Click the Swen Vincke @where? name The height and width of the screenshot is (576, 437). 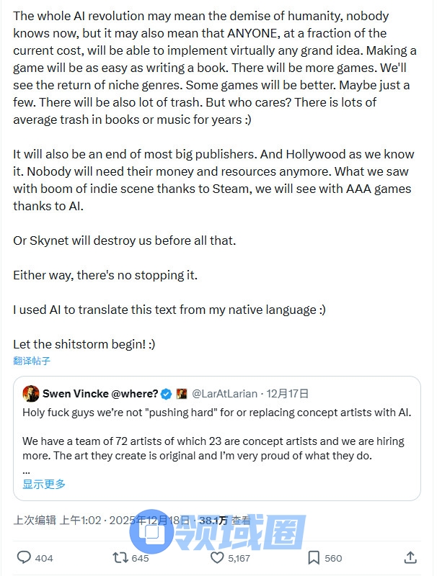[100, 394]
